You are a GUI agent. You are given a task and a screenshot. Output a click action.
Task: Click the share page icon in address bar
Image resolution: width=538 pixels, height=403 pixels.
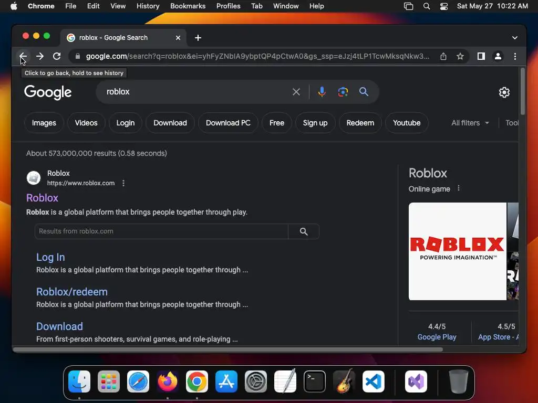click(443, 56)
